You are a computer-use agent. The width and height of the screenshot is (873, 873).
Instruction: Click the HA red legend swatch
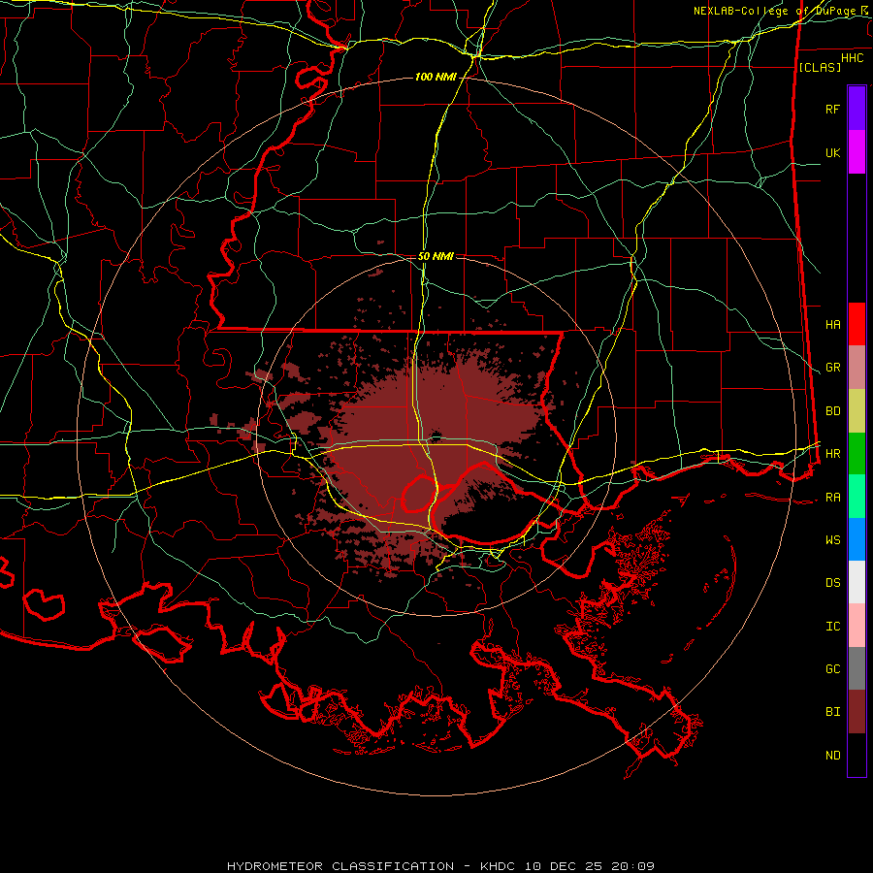coord(857,324)
